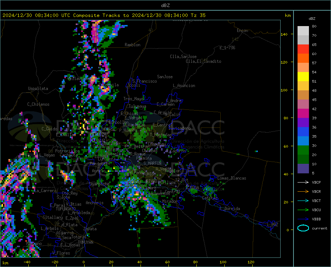Click the L_Asuncion map label
Viewport: 331px width, 267px height.
(184, 86)
